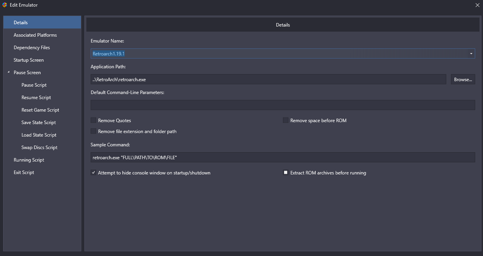Image resolution: width=483 pixels, height=256 pixels.
Task: Toggle Extract ROM archives before running
Action: (x=286, y=172)
